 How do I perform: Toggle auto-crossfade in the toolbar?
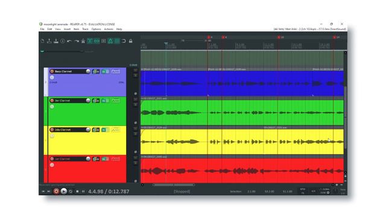click(x=90, y=41)
